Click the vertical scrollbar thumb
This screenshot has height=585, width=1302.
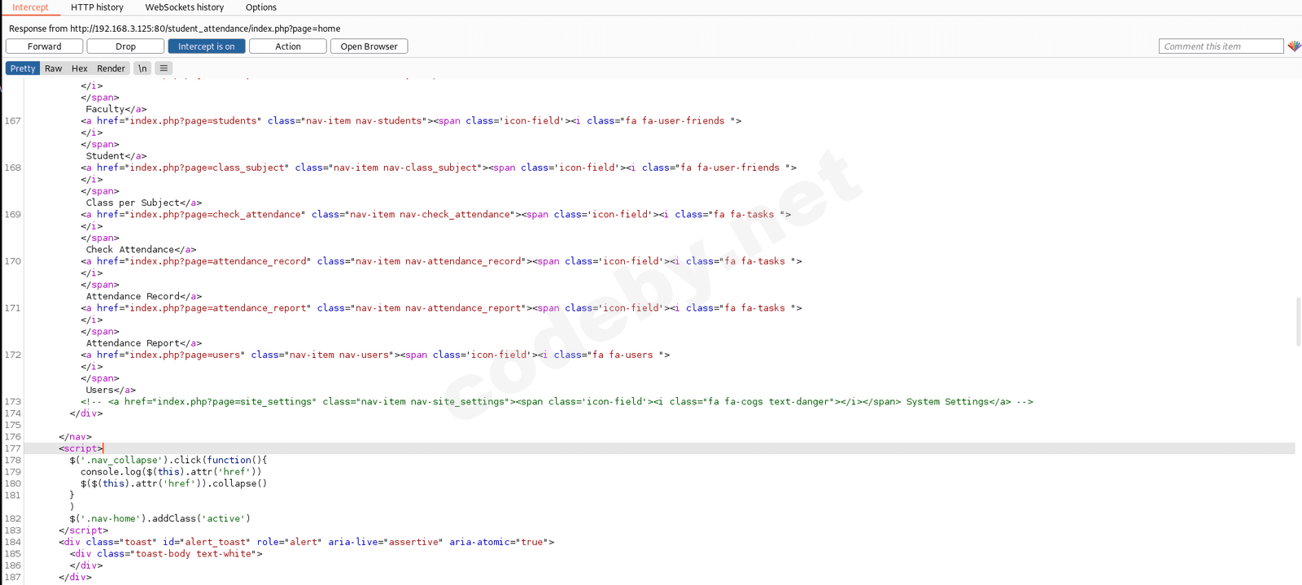click(1298, 322)
